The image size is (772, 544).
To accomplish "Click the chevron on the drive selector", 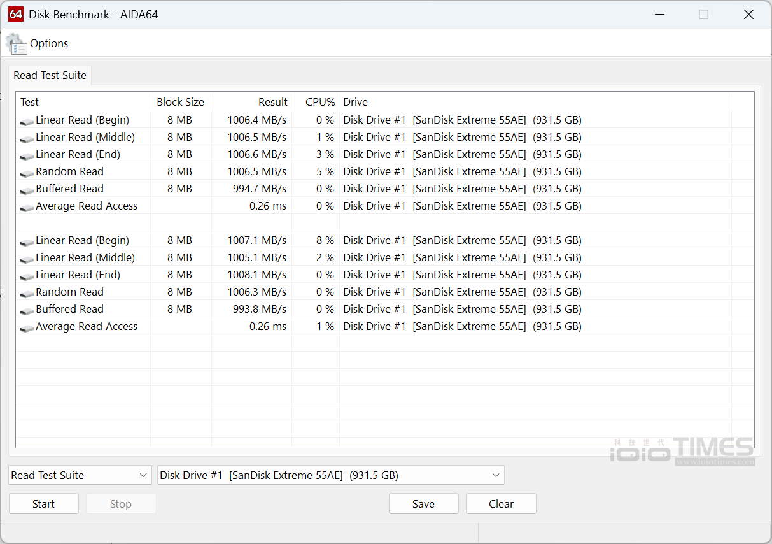I will [x=495, y=475].
